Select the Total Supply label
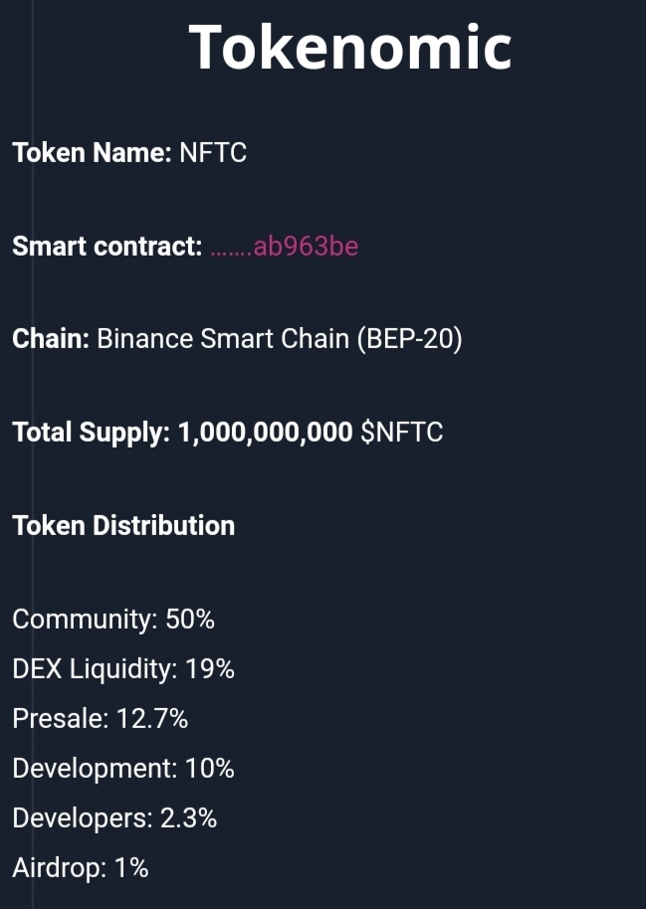 coord(91,433)
